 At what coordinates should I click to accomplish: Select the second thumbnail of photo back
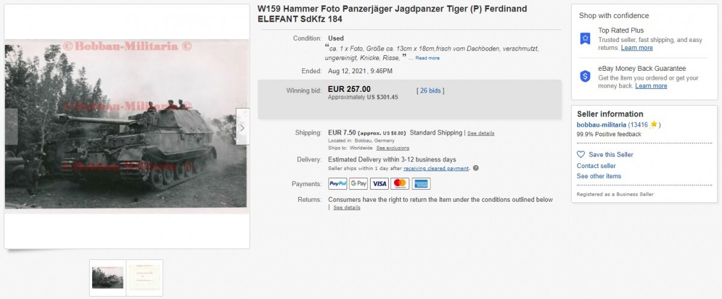(x=145, y=277)
